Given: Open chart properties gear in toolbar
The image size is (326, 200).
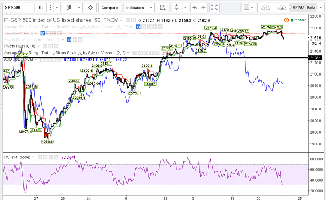Looking at the screenshot, I should click(90, 8).
